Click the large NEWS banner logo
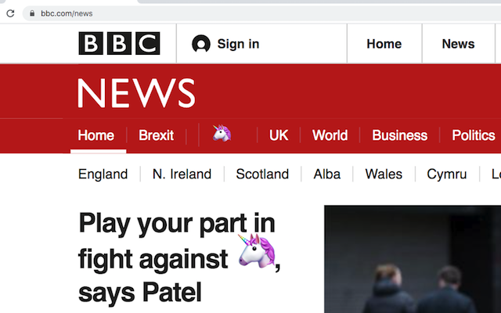Screen dimensions: 501x313 tap(136, 92)
